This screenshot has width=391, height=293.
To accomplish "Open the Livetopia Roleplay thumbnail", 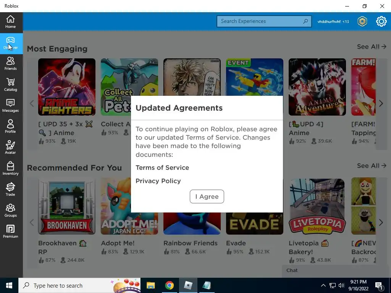I will click(317, 206).
